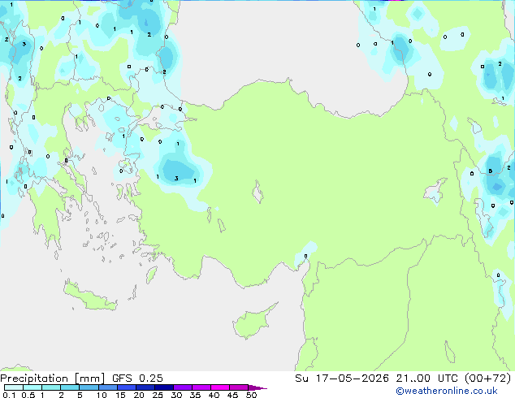The width and height of the screenshot is (515, 398).
Task: Click the precipitation value 3 in western Turkey
Action: [176, 179]
